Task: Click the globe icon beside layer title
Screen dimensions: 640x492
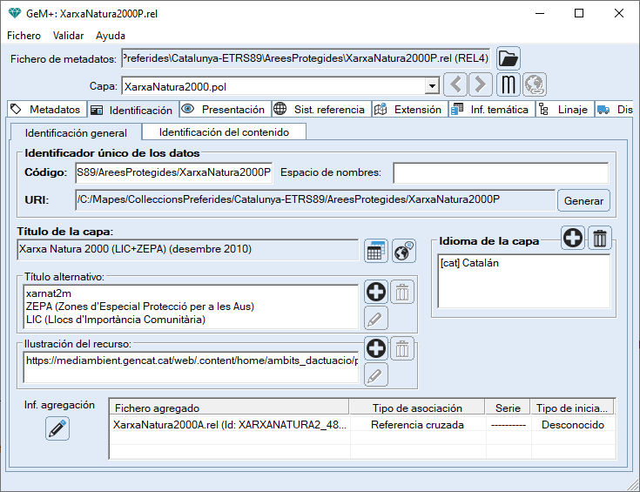Action: pyautogui.click(x=403, y=251)
